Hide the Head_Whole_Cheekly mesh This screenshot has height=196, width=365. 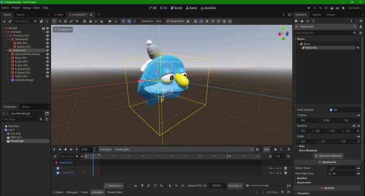47,54
